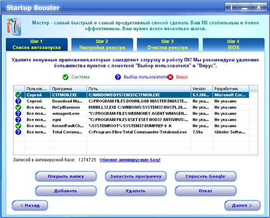Sort list by Программа column header
This screenshot has height=218, width=270.
click(x=68, y=89)
